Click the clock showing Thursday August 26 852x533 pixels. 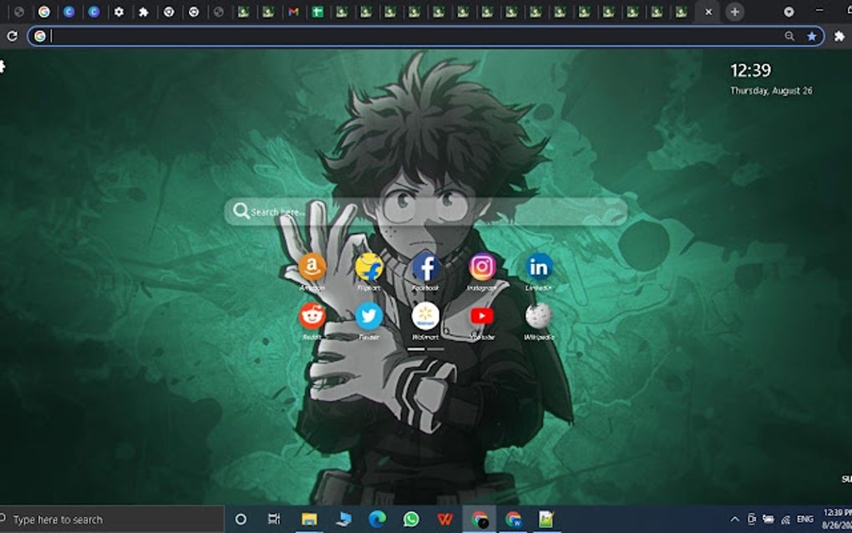pyautogui.click(x=771, y=78)
